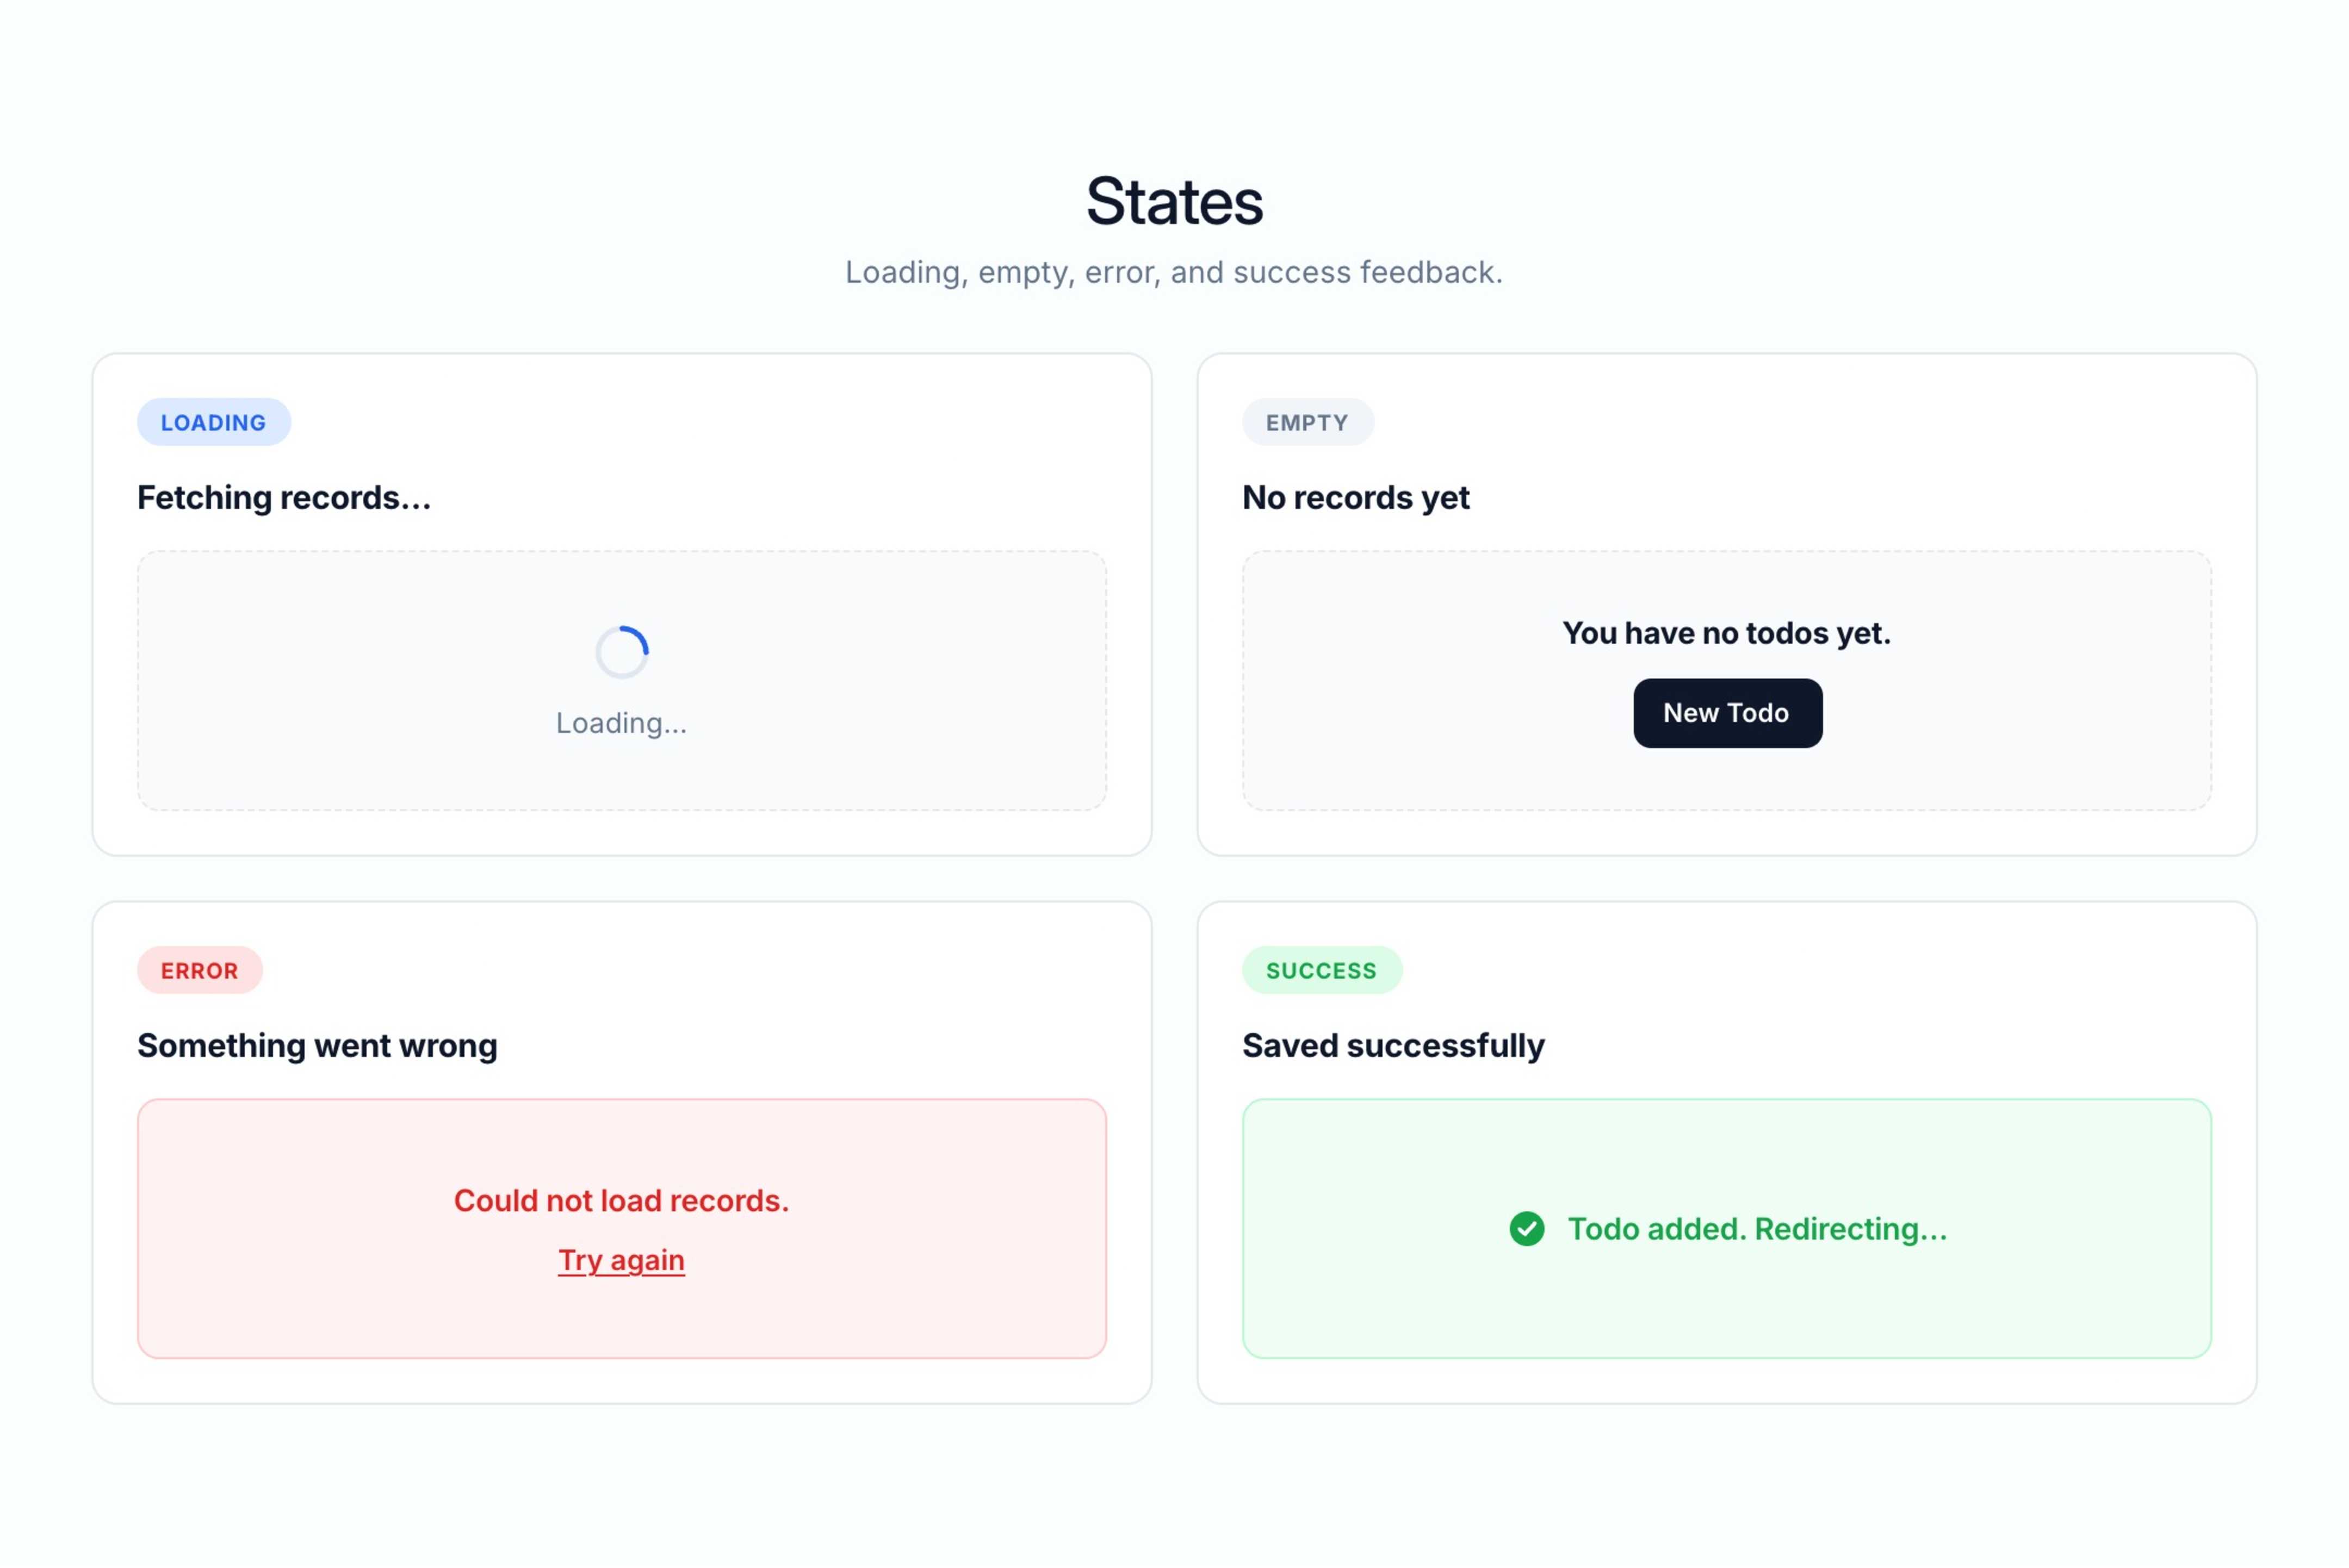The height and width of the screenshot is (1568, 2349).
Task: Click the Fetching records heading
Action: coord(284,497)
